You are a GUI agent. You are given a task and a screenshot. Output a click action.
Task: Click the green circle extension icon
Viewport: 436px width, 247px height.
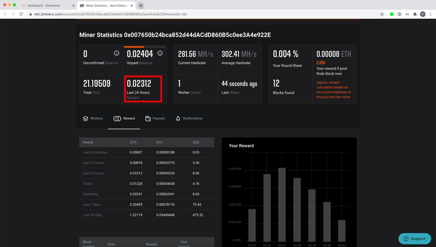[x=392, y=14]
